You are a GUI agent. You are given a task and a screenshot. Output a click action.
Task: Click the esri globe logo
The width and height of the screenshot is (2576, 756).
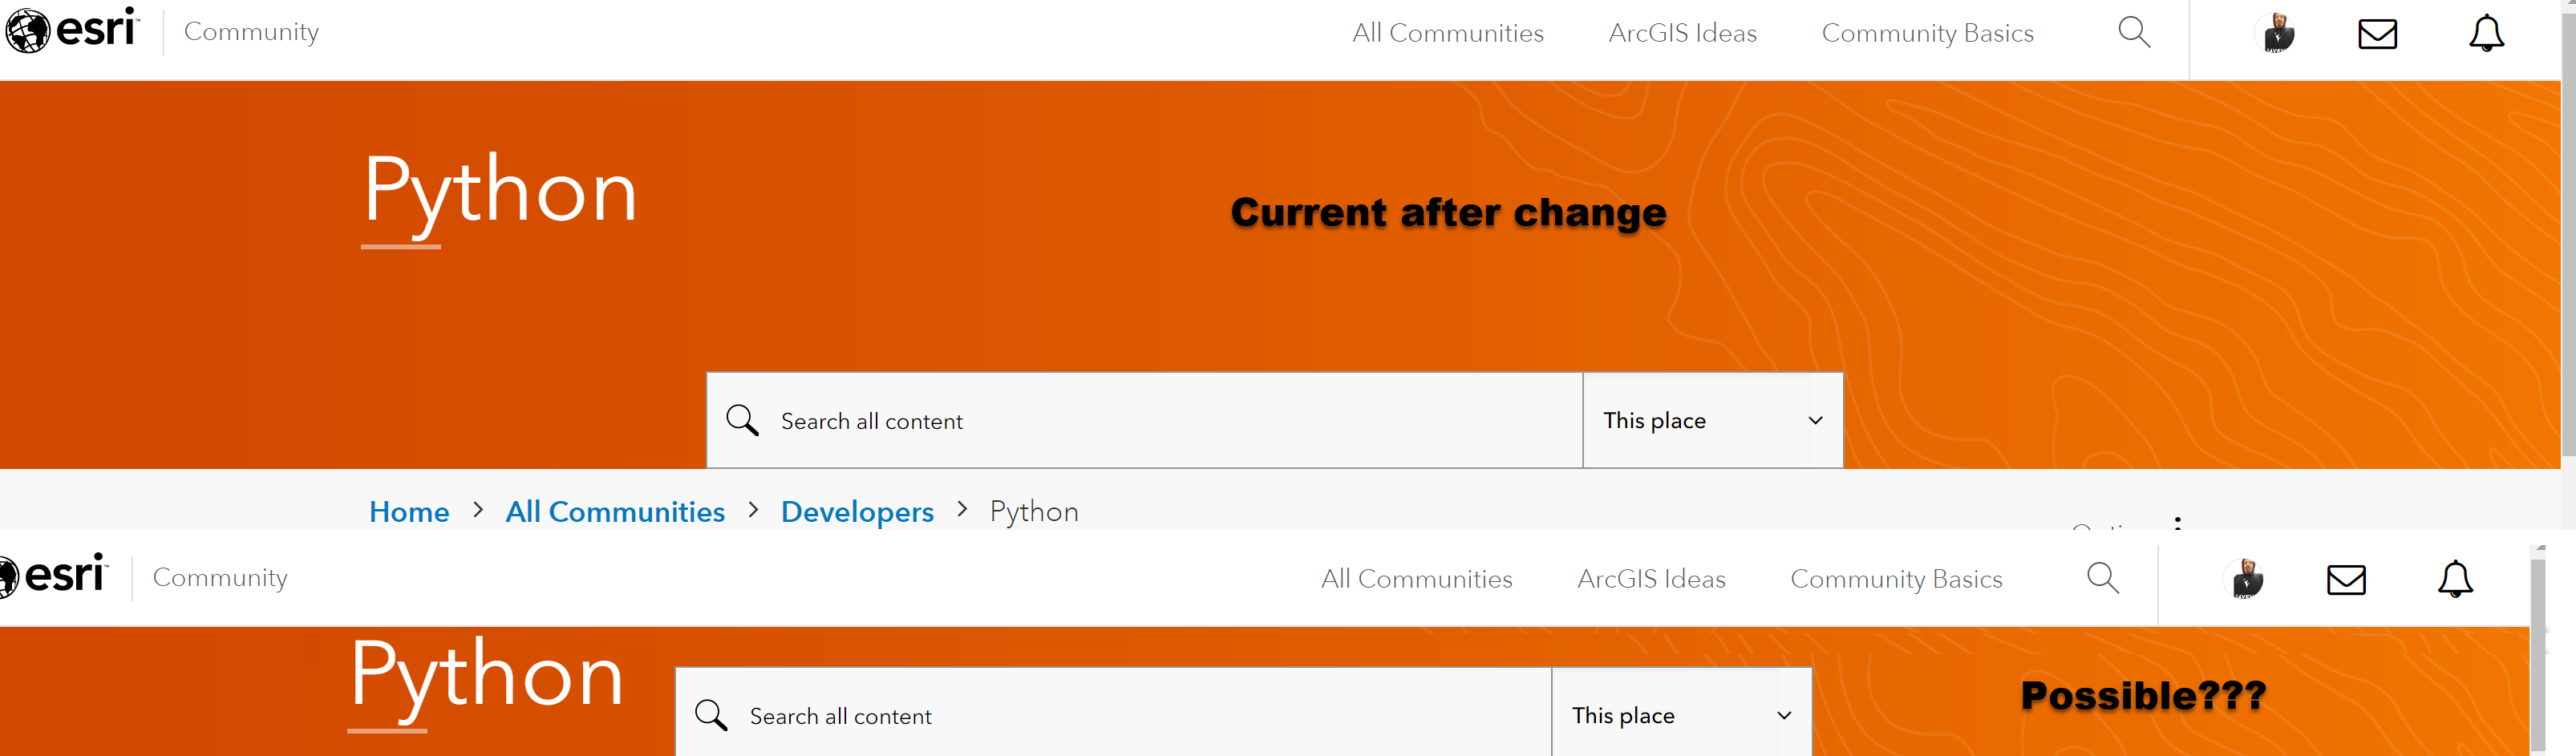(x=30, y=30)
